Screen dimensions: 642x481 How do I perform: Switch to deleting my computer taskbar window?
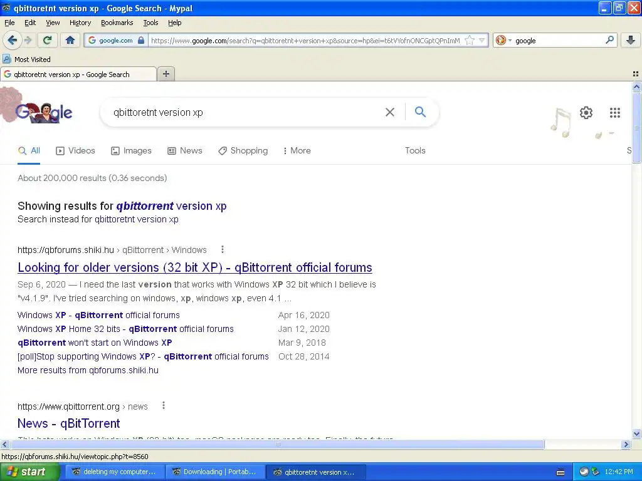114,472
